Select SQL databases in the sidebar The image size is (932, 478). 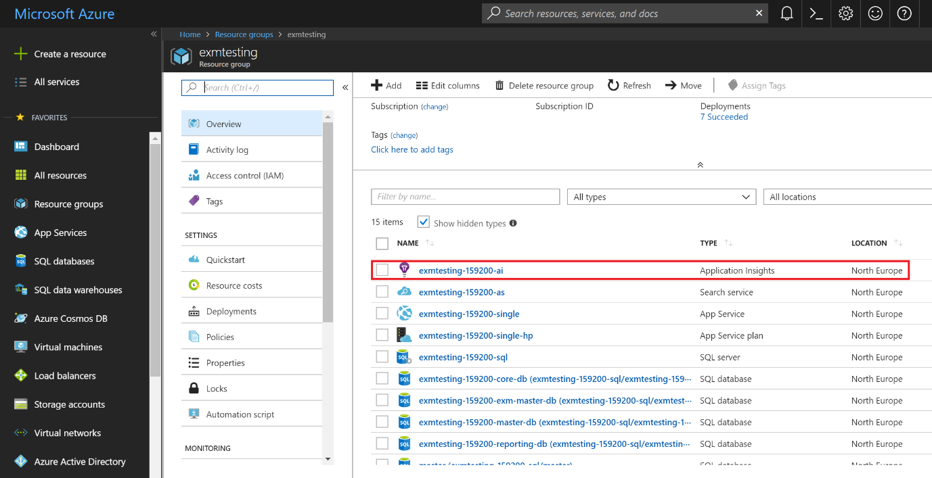pyautogui.click(x=65, y=261)
